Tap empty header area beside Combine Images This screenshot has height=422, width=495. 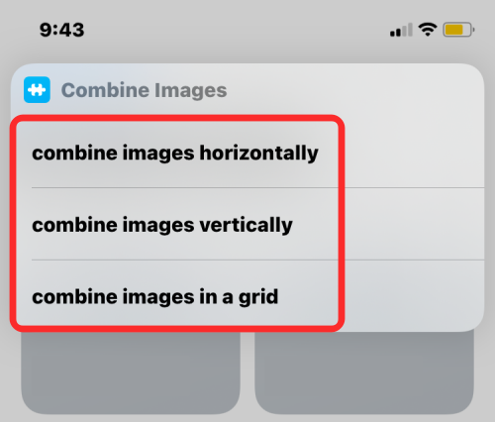pos(354,90)
